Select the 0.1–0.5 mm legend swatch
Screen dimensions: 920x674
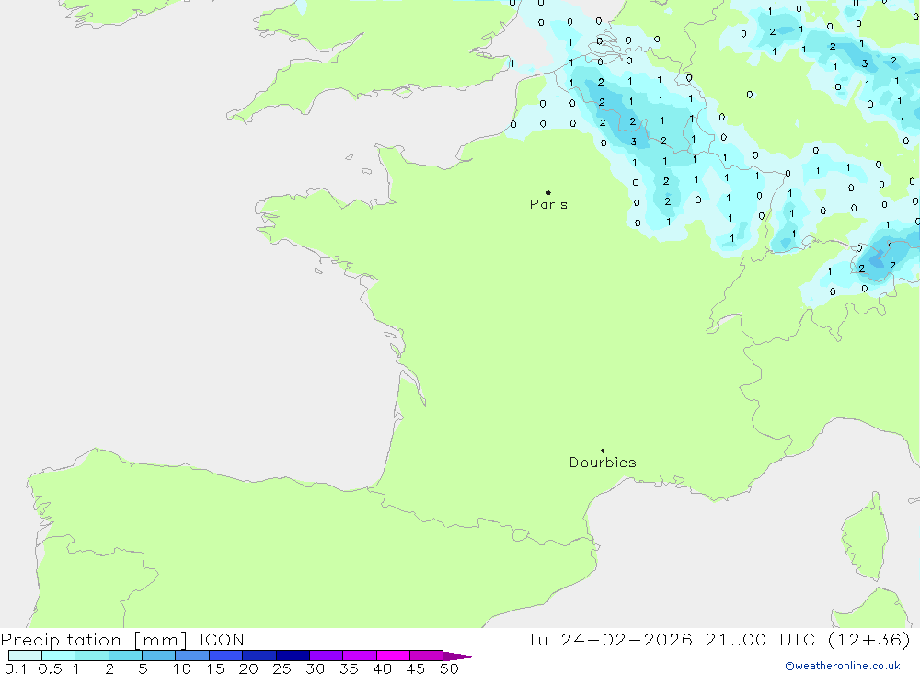tap(25, 656)
